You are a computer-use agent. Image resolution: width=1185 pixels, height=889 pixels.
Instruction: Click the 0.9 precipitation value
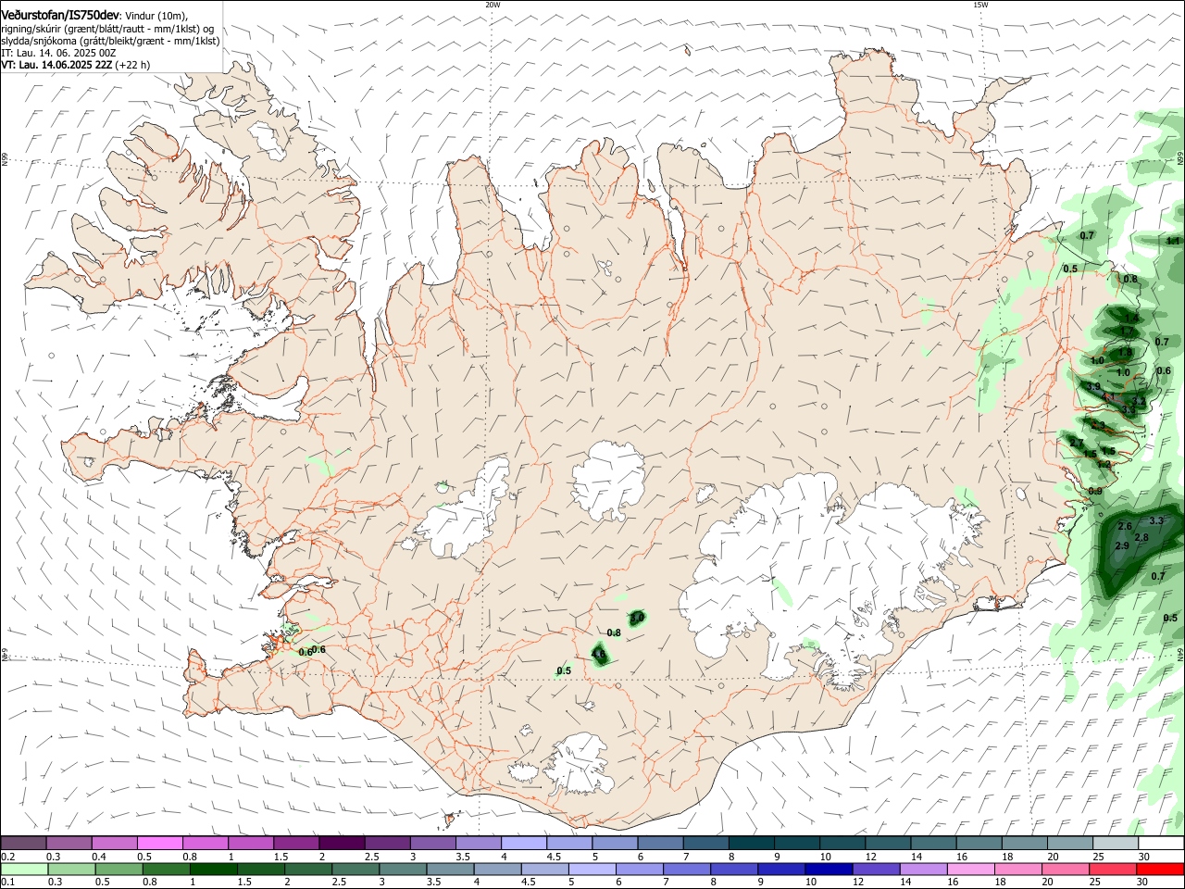[1095, 491]
